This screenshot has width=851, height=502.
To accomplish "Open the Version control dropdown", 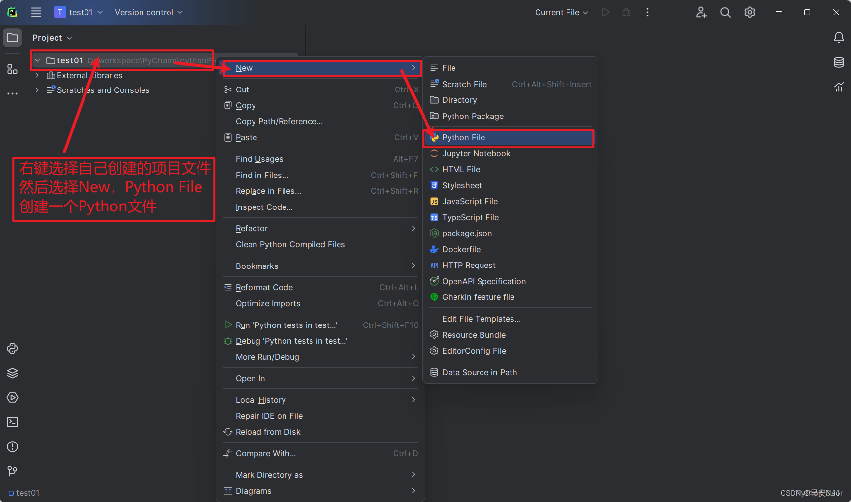I will tap(148, 12).
